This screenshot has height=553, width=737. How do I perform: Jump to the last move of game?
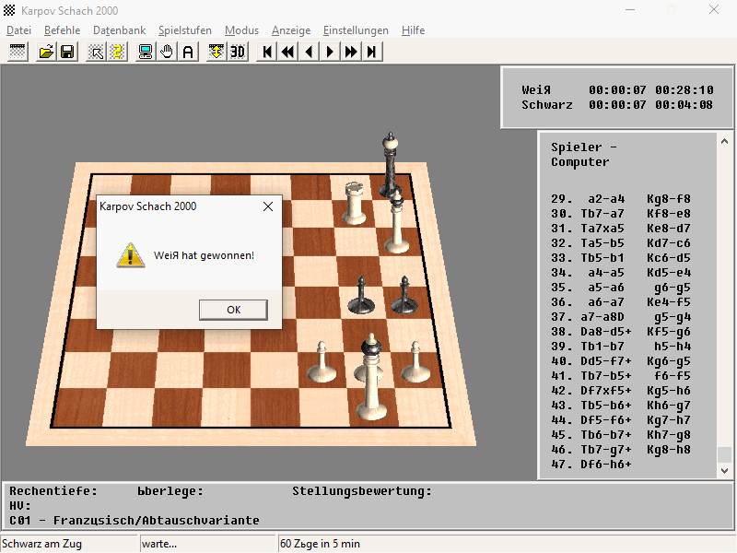click(x=372, y=52)
